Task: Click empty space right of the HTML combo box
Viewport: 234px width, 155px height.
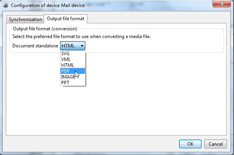Action: pos(154,46)
